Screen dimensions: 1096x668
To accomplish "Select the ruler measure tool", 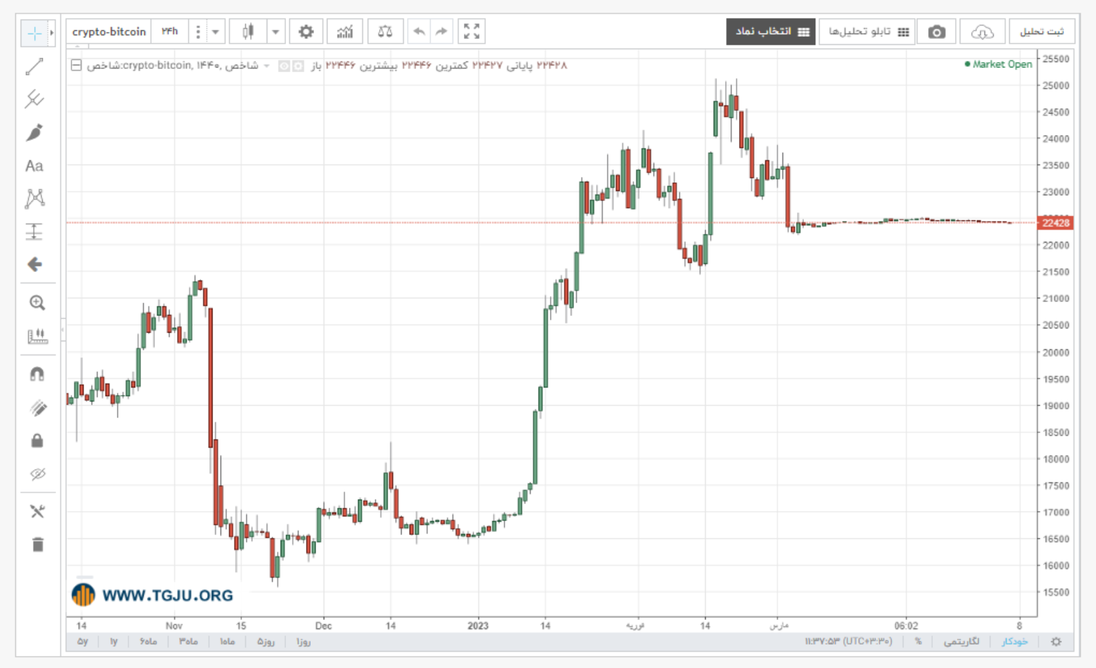I will point(37,336).
